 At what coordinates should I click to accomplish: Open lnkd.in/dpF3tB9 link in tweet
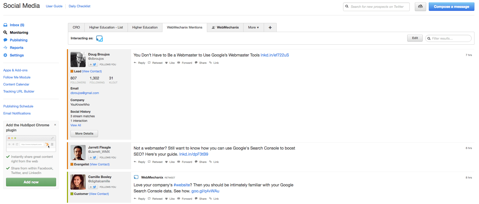click(x=194, y=154)
